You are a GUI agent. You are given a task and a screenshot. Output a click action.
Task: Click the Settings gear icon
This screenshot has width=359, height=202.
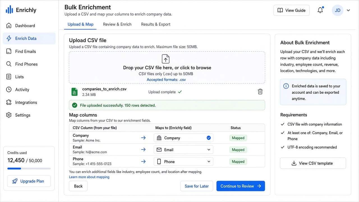coord(9,115)
